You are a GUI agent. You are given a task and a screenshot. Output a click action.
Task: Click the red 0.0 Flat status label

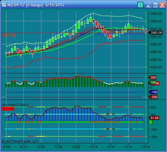tap(8, 109)
